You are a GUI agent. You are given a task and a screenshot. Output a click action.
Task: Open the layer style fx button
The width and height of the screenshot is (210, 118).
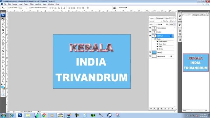[x=155, y=108]
